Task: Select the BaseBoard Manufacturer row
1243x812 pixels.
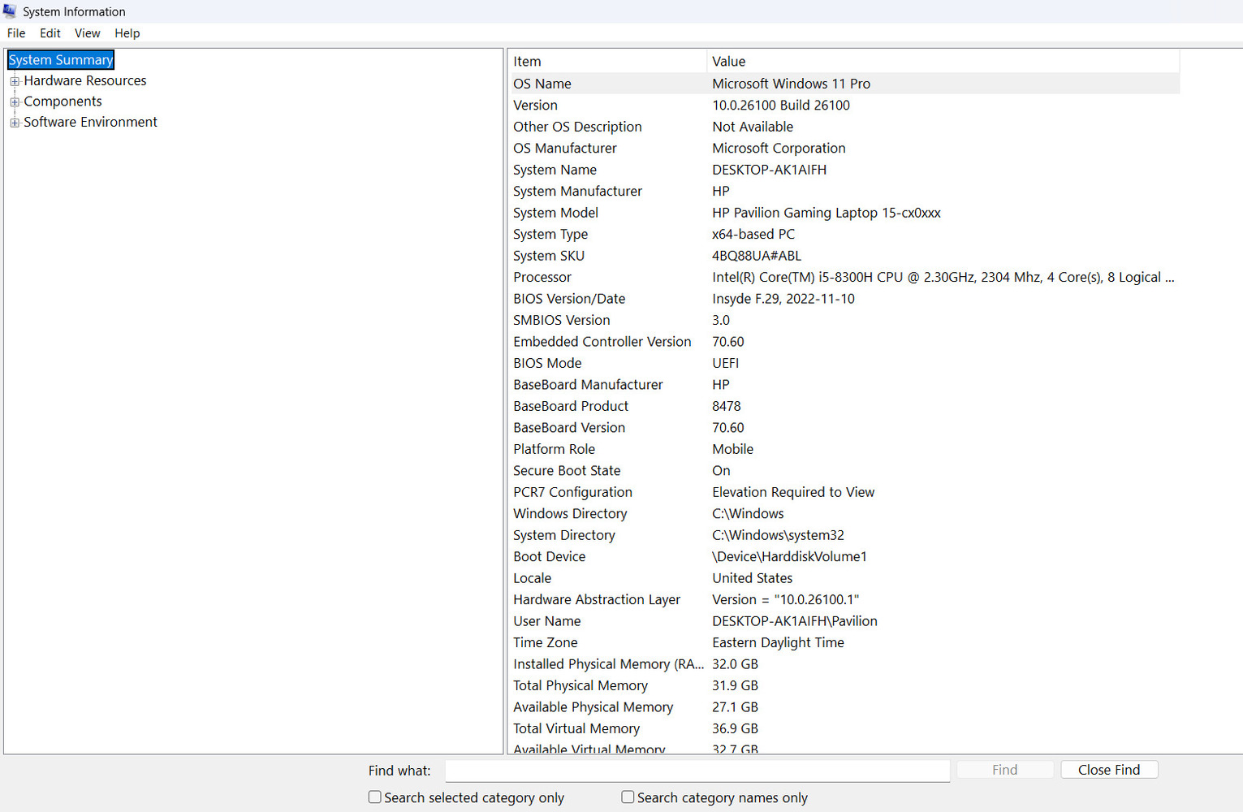Action: [844, 385]
